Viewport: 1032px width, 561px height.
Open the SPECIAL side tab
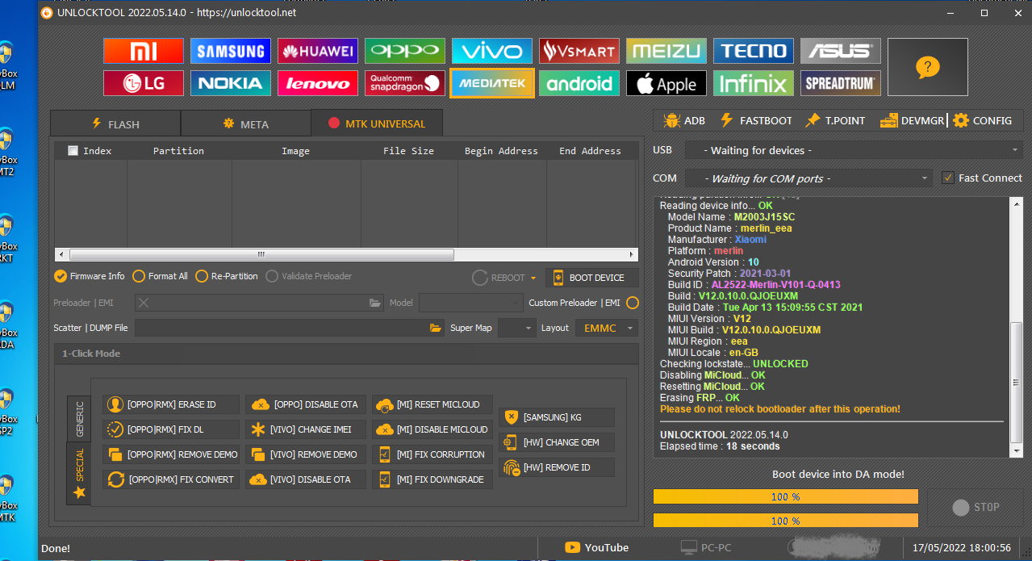tap(79, 473)
